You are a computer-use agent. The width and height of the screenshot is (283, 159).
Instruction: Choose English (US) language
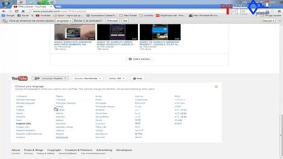(23, 127)
